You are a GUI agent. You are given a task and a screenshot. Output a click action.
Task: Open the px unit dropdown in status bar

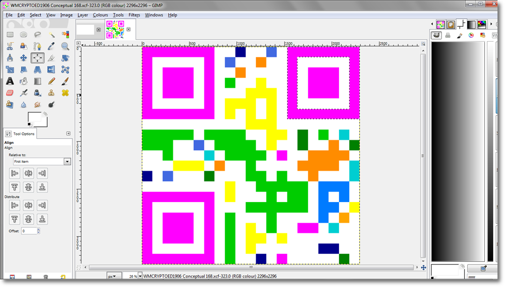pos(114,276)
